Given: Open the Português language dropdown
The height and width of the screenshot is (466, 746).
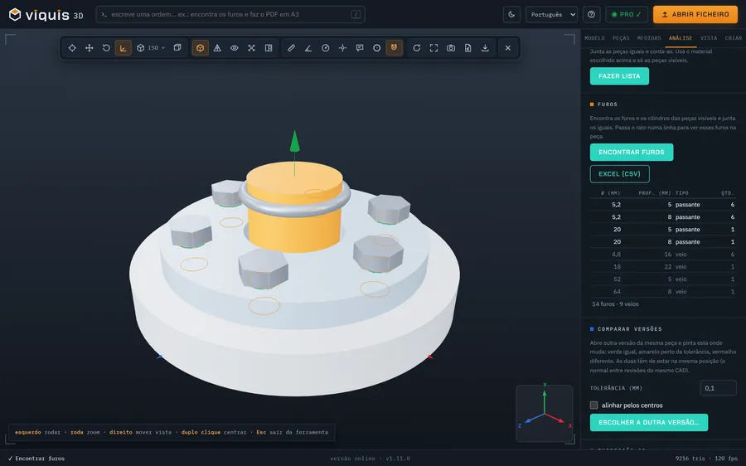Looking at the screenshot, I should point(551,14).
